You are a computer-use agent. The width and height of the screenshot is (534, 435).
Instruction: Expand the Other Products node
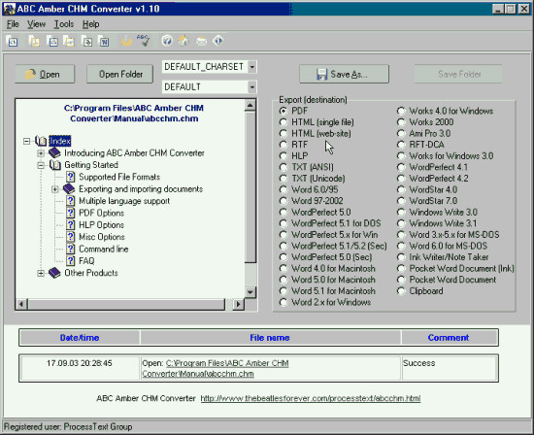[x=41, y=273]
